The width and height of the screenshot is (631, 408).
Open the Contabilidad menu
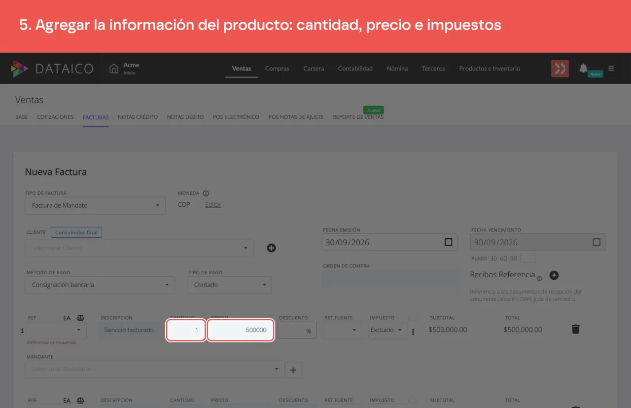pyautogui.click(x=355, y=69)
